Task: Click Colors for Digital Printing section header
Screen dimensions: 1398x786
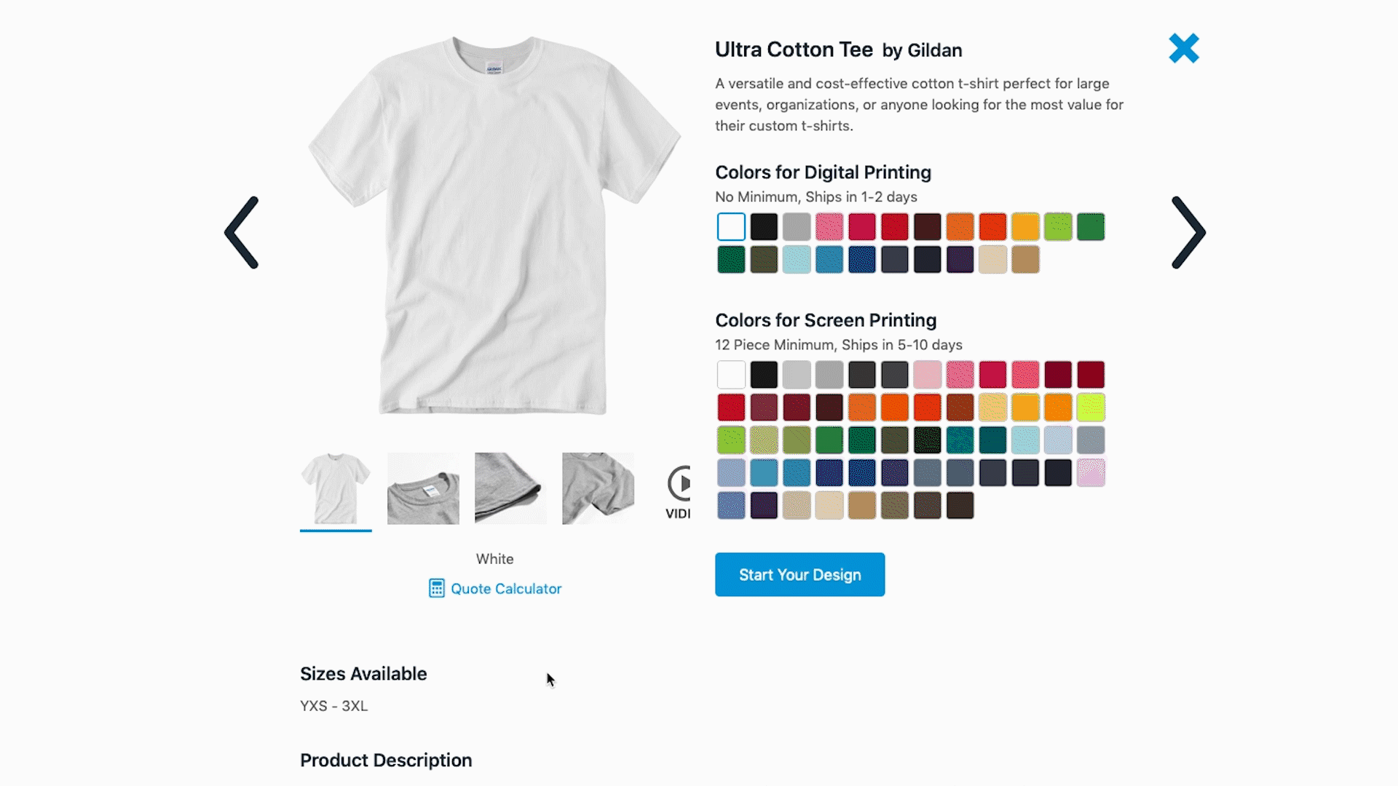Action: point(823,172)
